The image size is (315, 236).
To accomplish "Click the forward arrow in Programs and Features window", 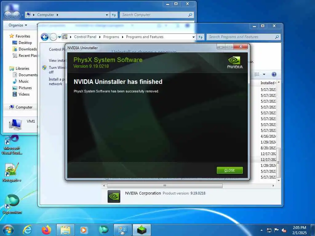I will point(53,37).
